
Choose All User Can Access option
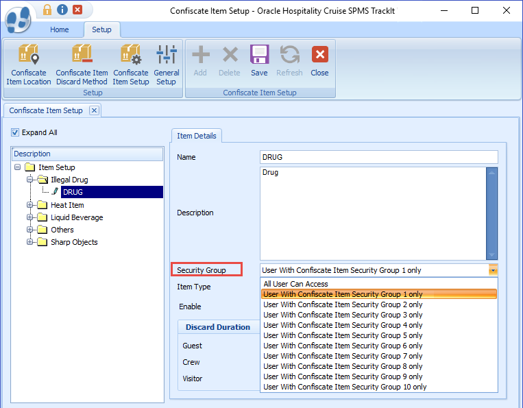pyautogui.click(x=378, y=284)
